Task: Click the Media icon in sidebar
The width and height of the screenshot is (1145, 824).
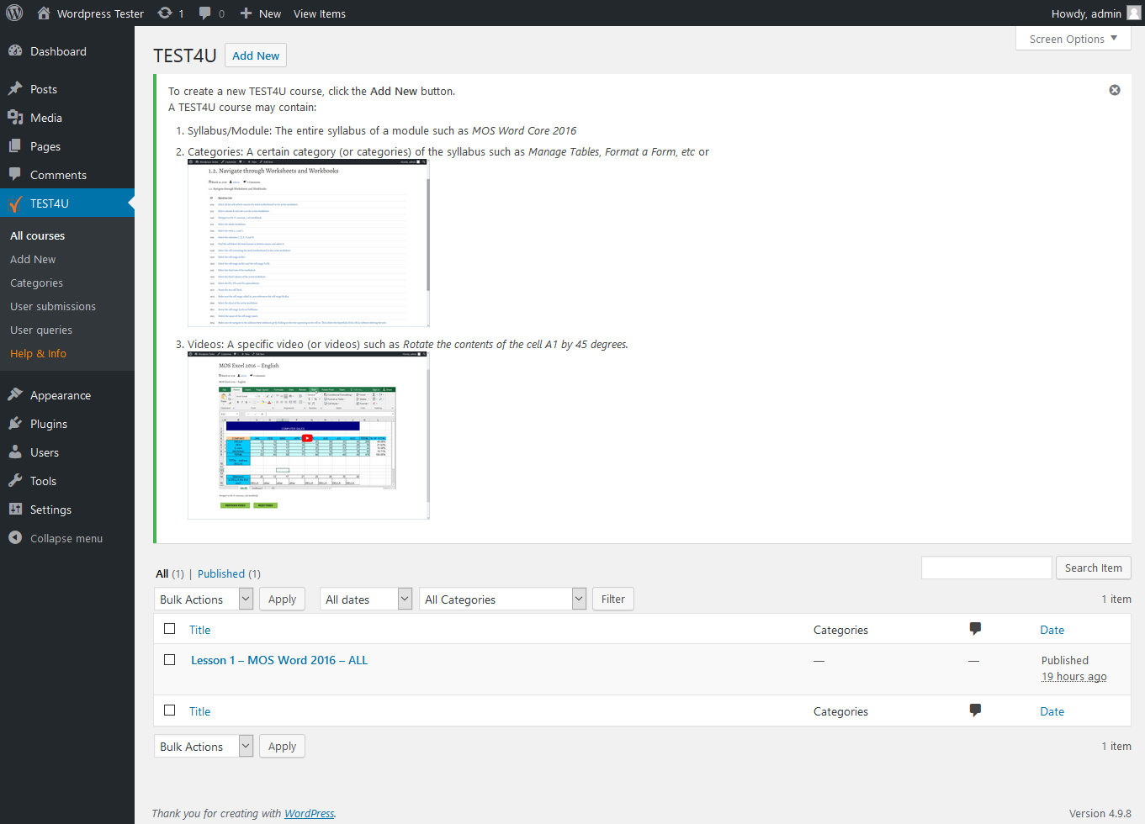Action: coord(15,117)
